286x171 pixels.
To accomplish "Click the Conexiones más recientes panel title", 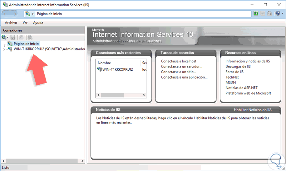I will point(118,52).
